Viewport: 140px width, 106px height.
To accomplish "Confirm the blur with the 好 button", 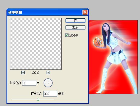I will [75, 21].
